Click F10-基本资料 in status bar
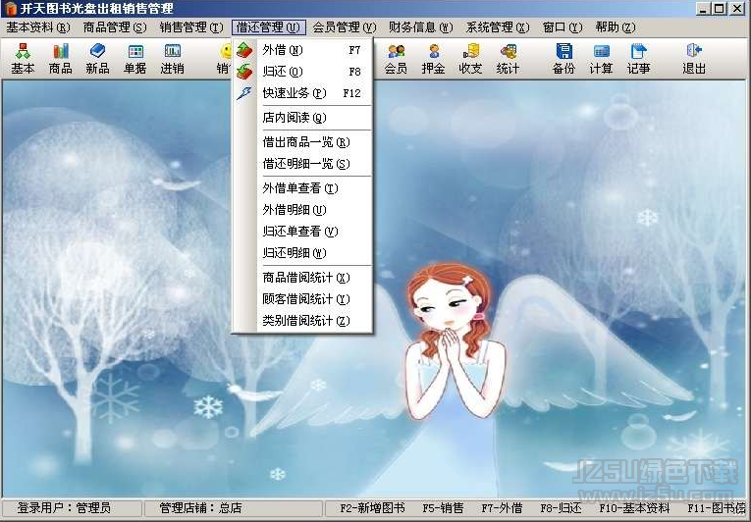This screenshot has width=751, height=522. coord(634,507)
